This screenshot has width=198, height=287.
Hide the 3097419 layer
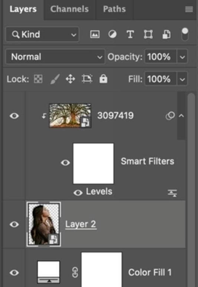coord(14,116)
